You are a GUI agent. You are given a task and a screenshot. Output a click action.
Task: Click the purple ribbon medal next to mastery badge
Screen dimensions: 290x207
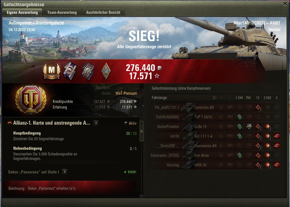70,71
